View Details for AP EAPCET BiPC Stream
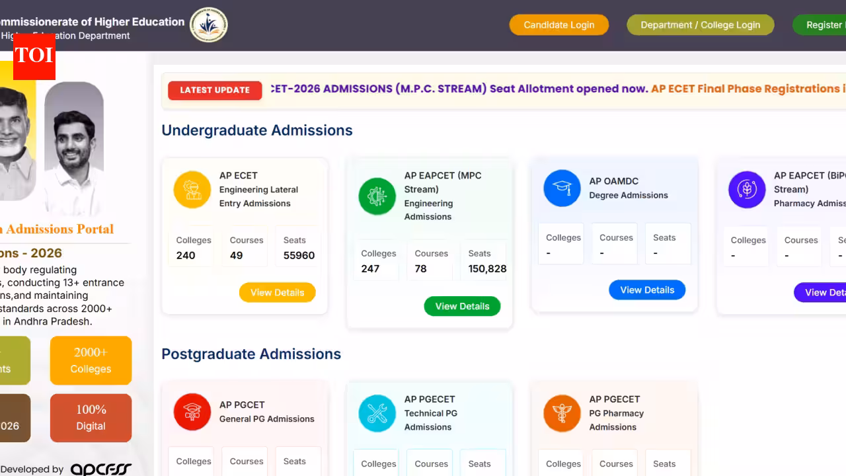 [x=820, y=292]
